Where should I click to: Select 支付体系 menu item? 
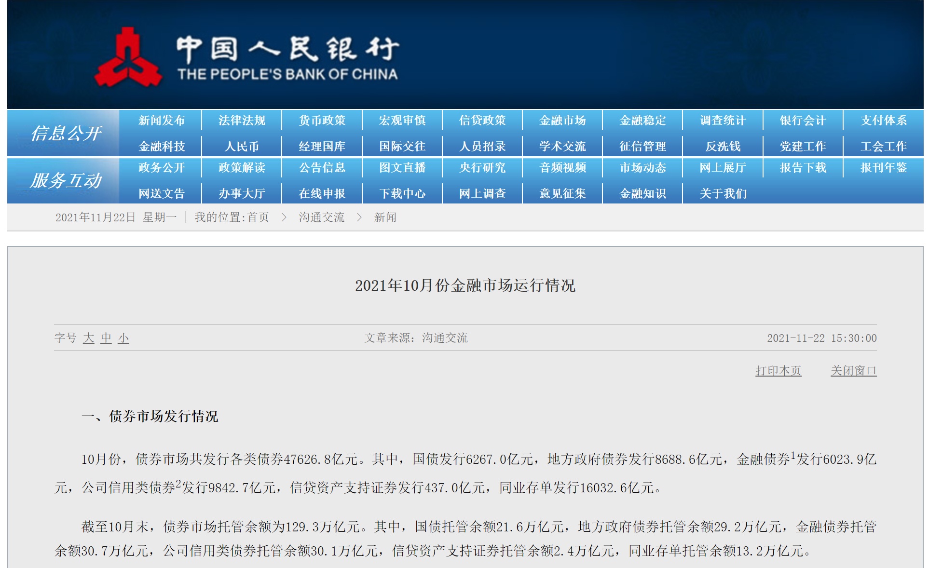pyautogui.click(x=883, y=121)
